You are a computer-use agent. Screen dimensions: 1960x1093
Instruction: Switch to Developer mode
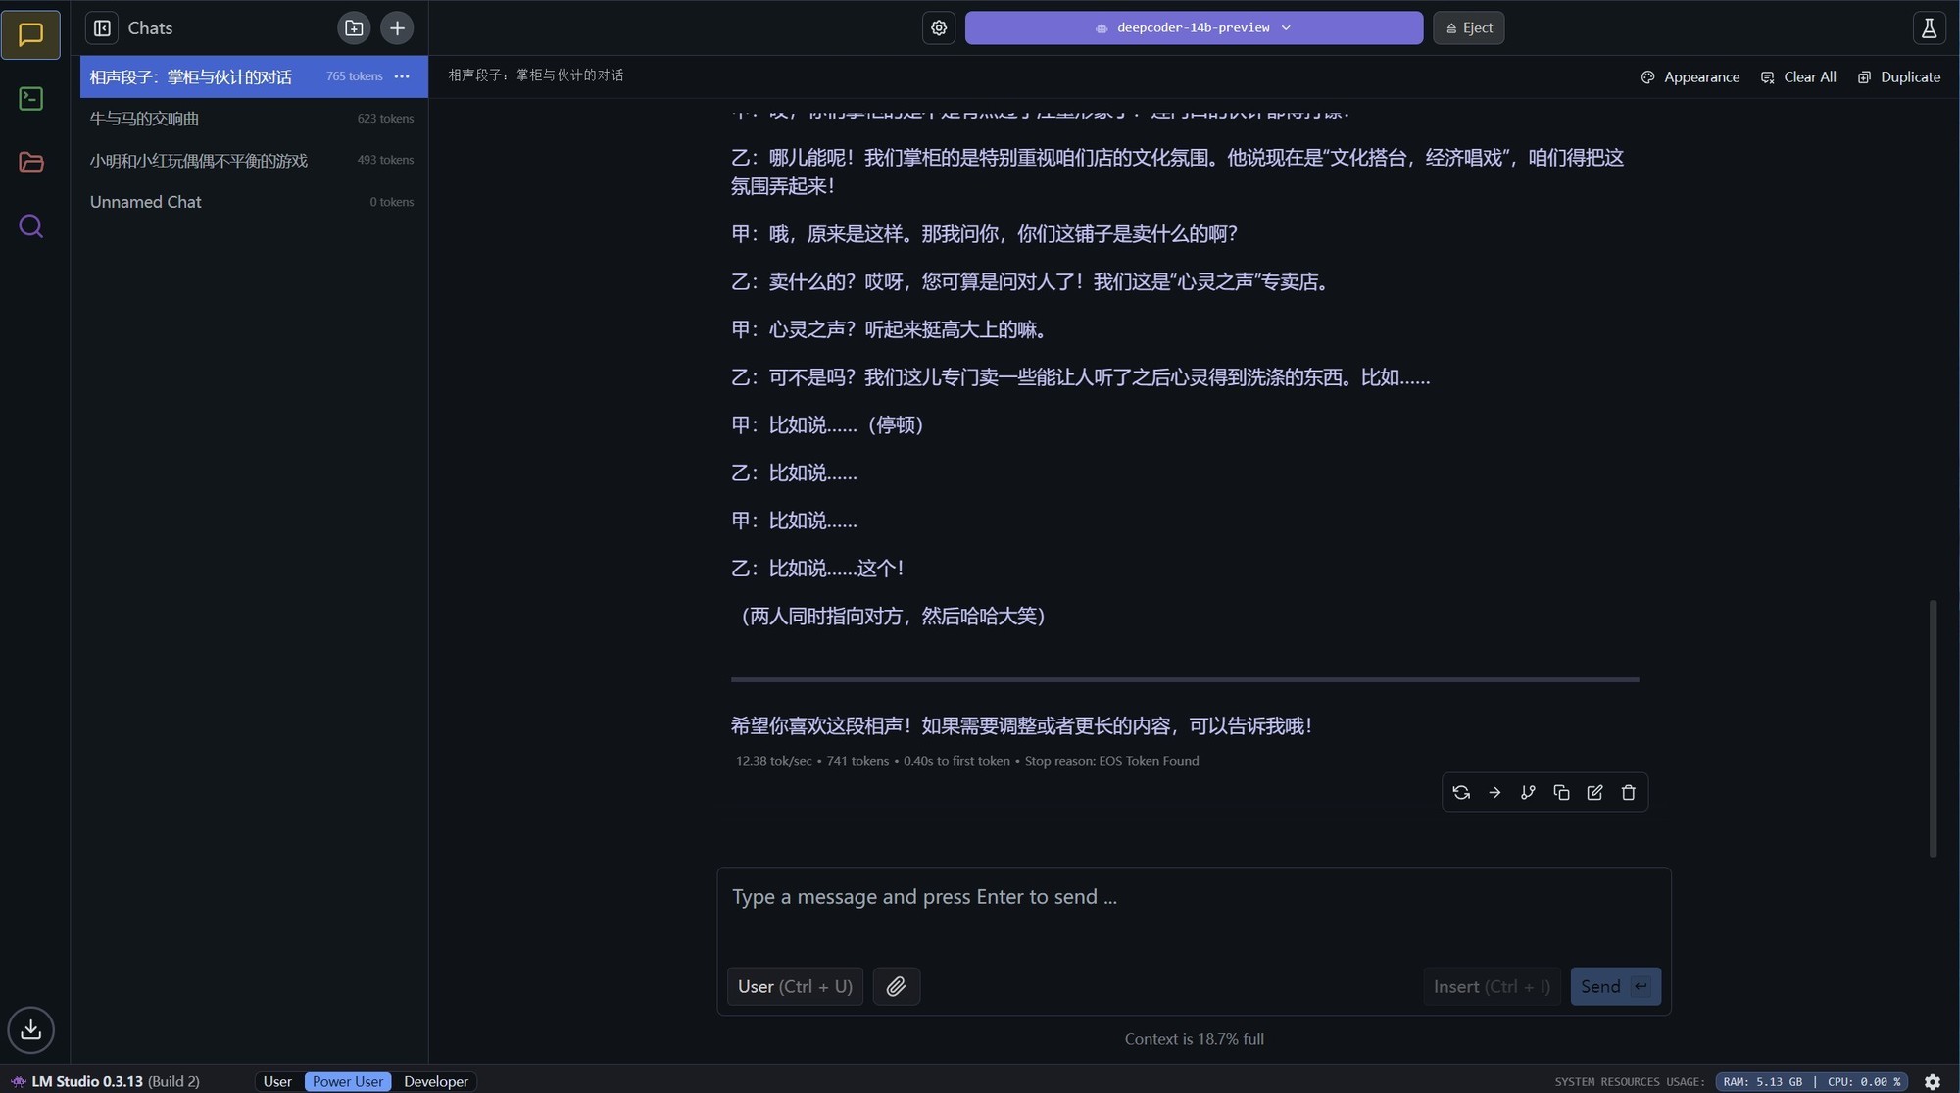point(436,1081)
